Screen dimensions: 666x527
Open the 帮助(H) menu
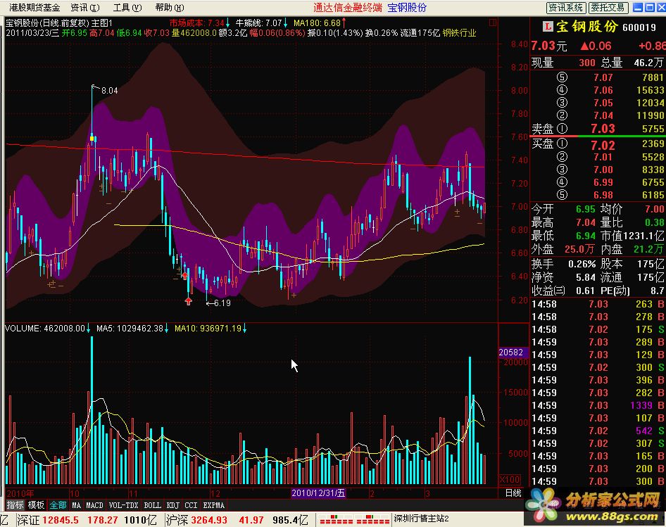(x=170, y=8)
